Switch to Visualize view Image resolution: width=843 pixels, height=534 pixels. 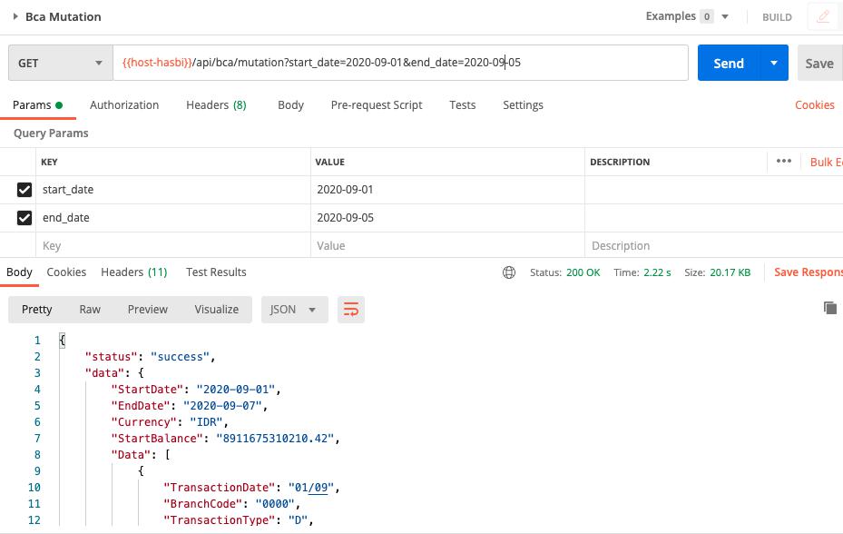217,310
